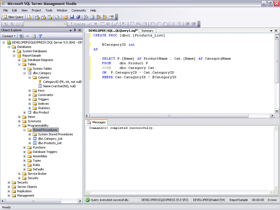Click the ReportSample database in status bar
280x210 pixels.
(x=239, y=200)
